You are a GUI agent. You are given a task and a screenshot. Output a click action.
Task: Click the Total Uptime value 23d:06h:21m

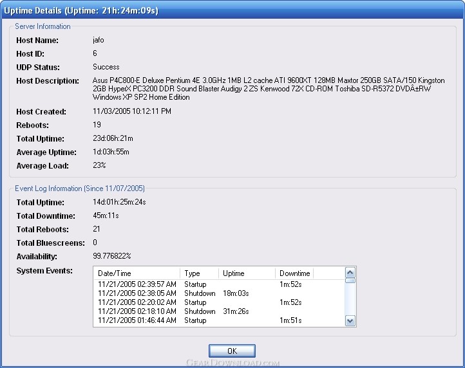tap(113, 138)
